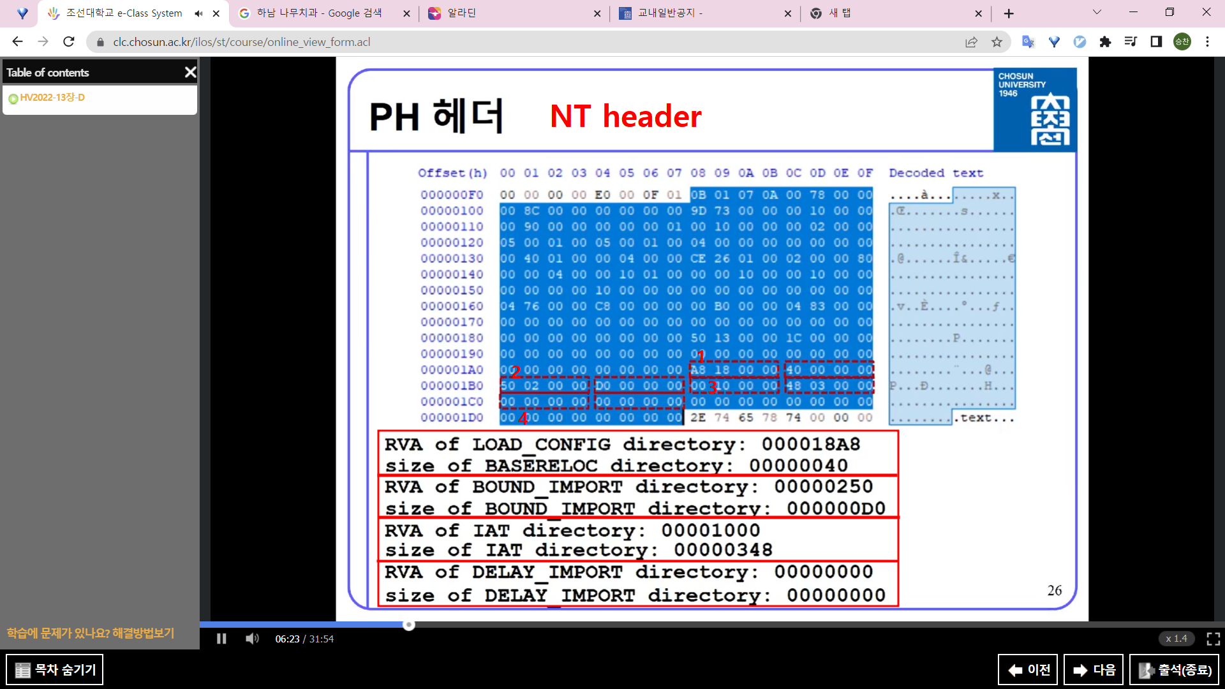The width and height of the screenshot is (1225, 689).
Task: Open media control playlist icon
Action: [1131, 41]
